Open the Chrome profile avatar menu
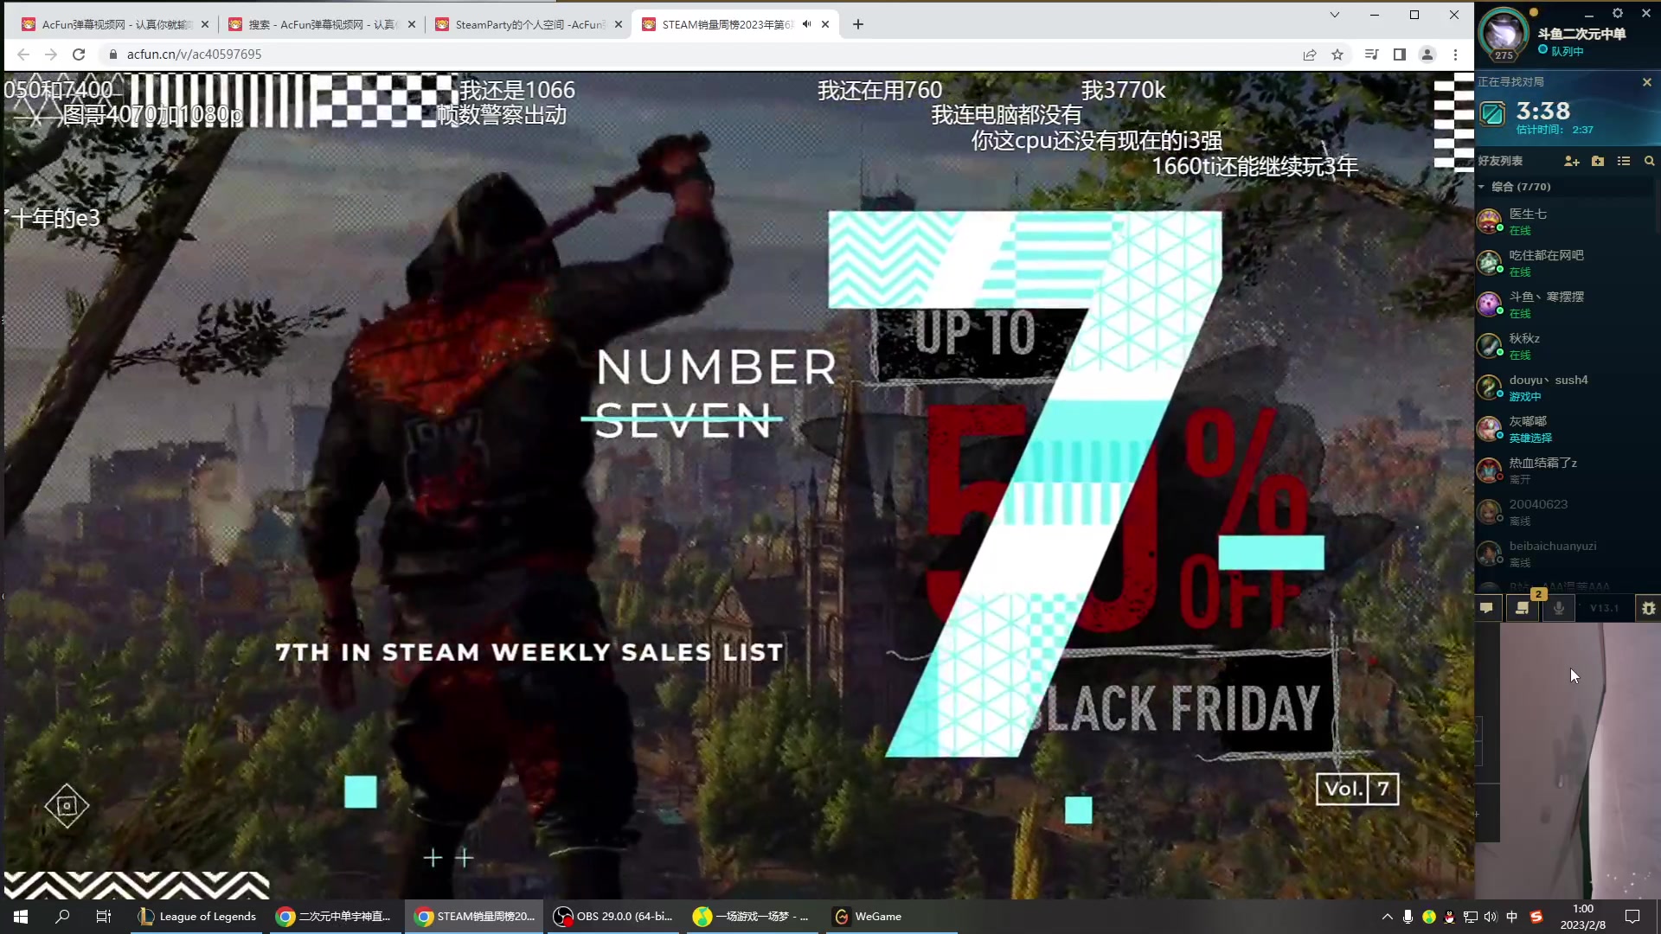This screenshot has width=1661, height=934. click(x=1427, y=54)
